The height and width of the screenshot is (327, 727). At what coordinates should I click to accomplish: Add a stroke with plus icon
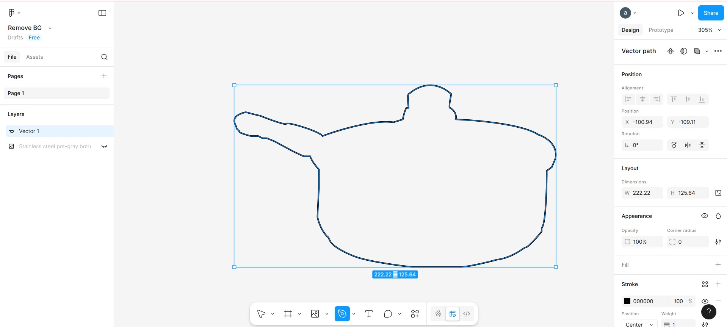tap(718, 284)
